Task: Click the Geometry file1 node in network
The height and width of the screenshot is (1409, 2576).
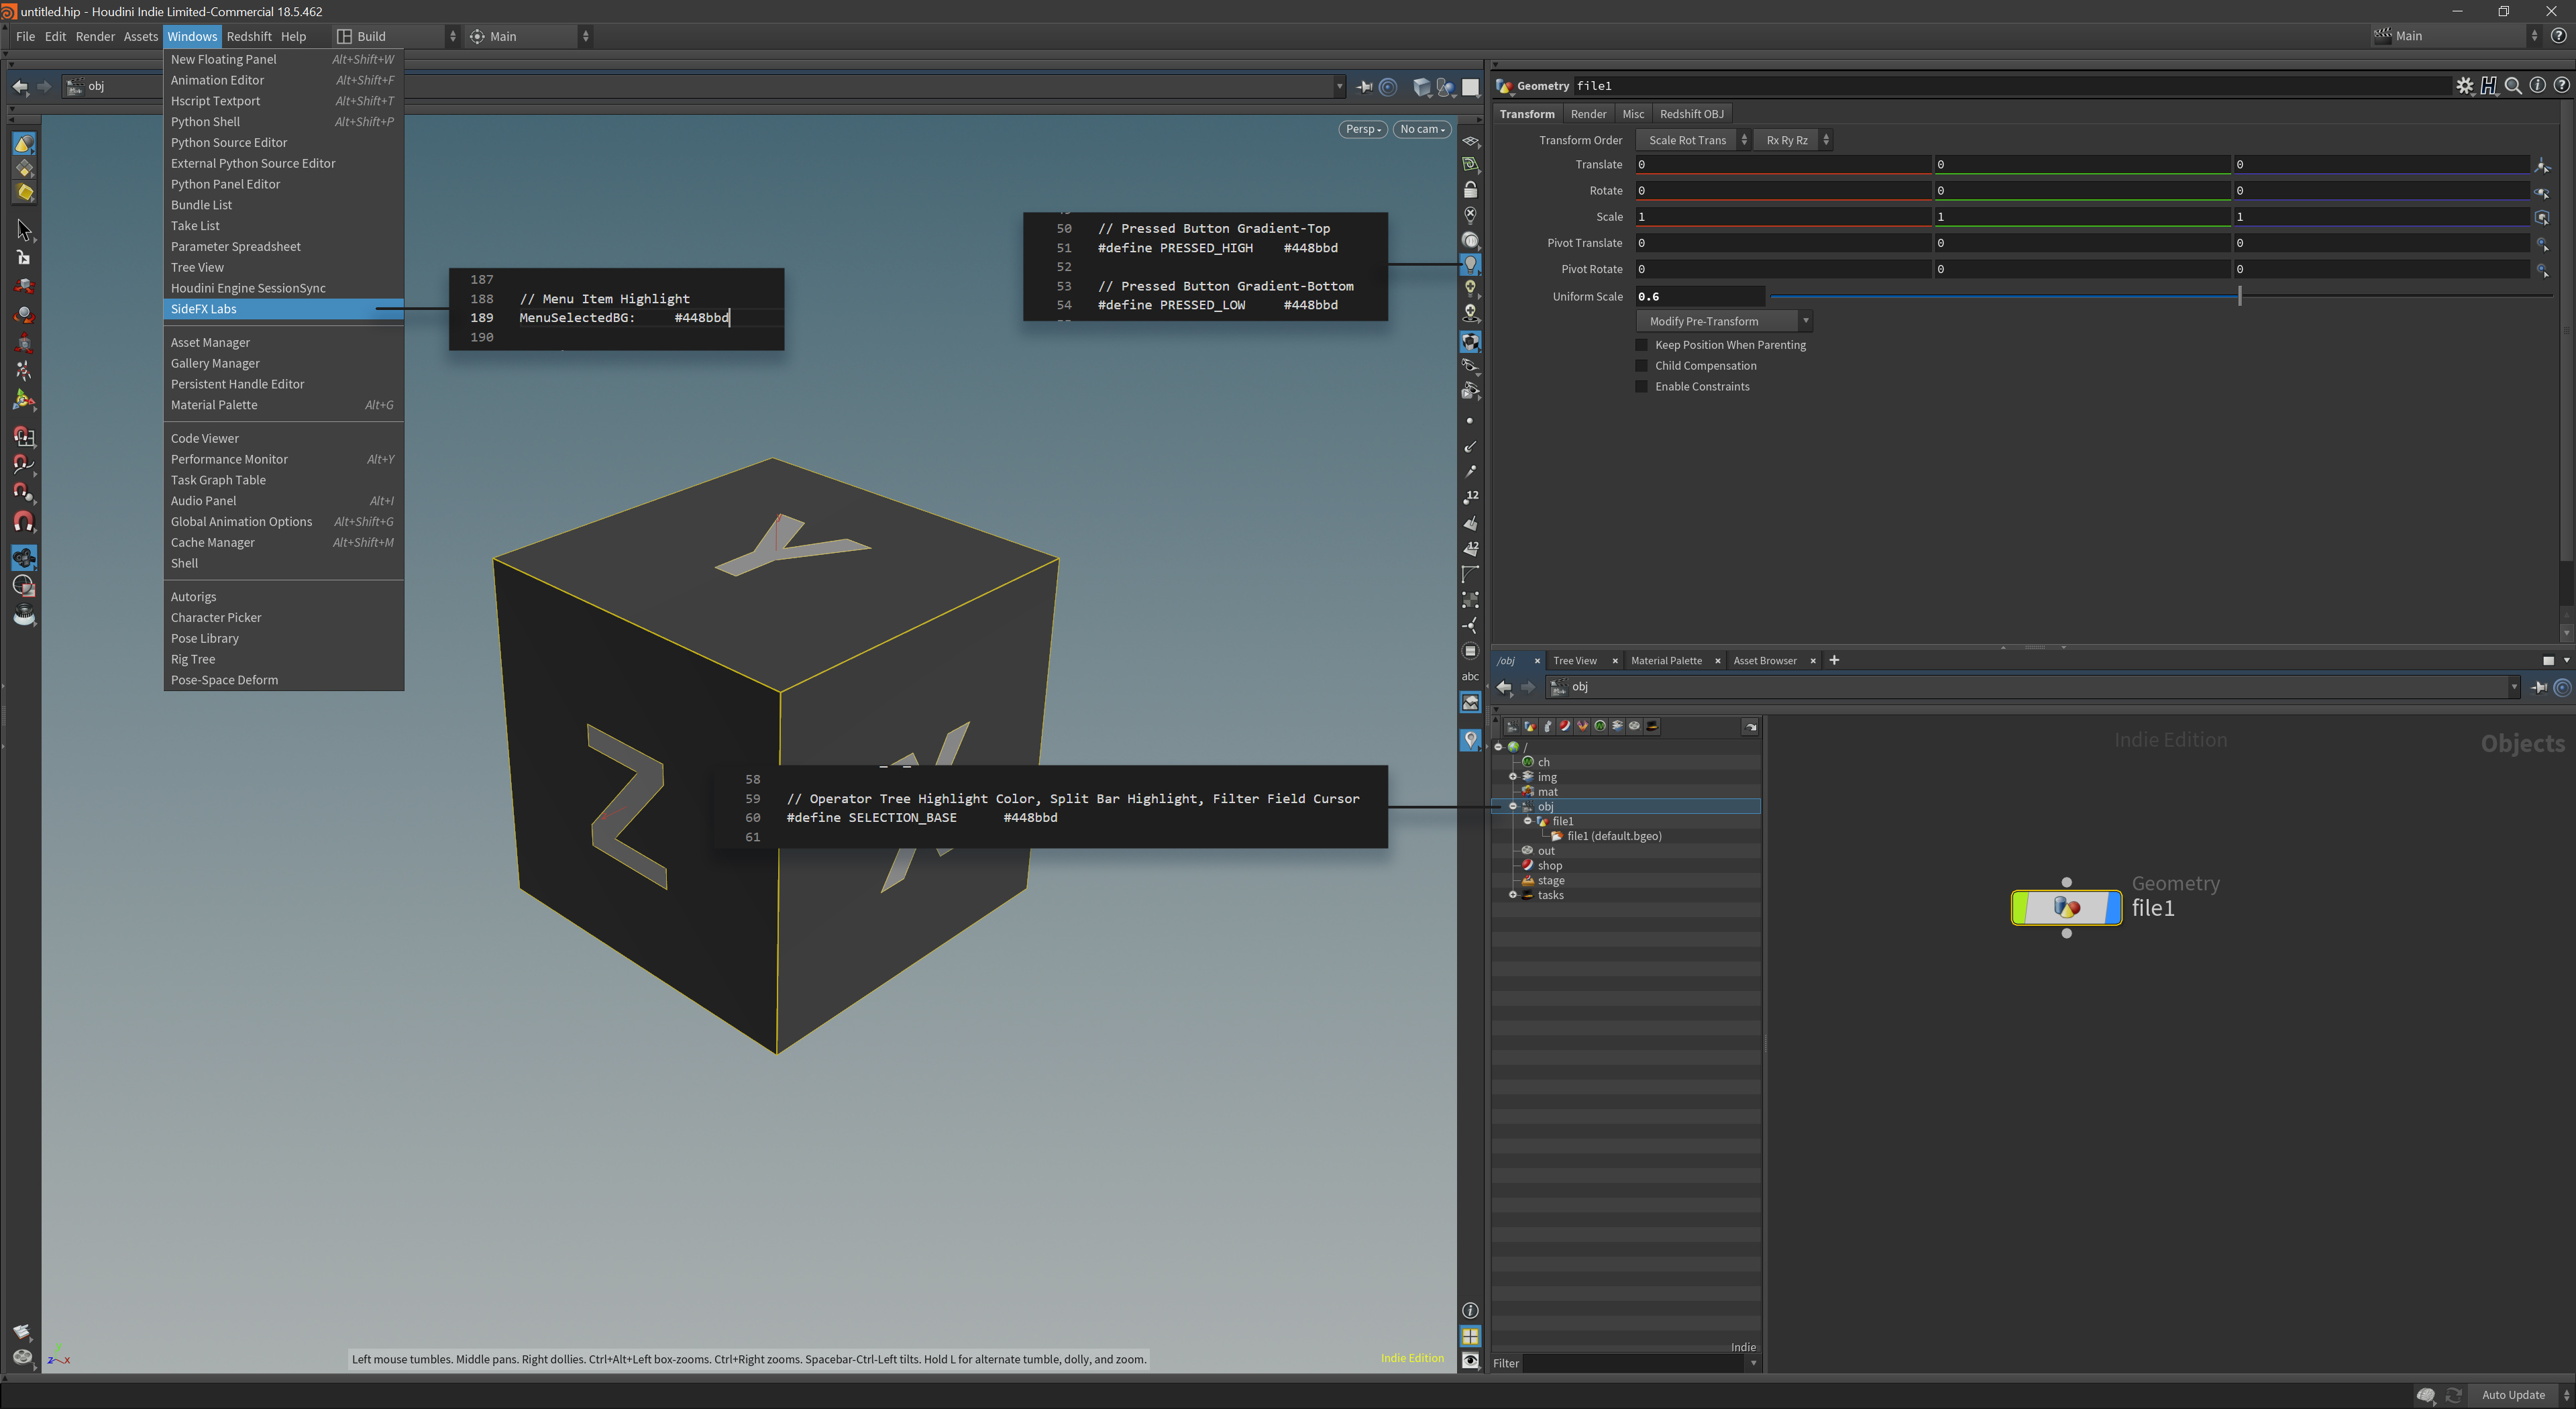Action: [2066, 907]
